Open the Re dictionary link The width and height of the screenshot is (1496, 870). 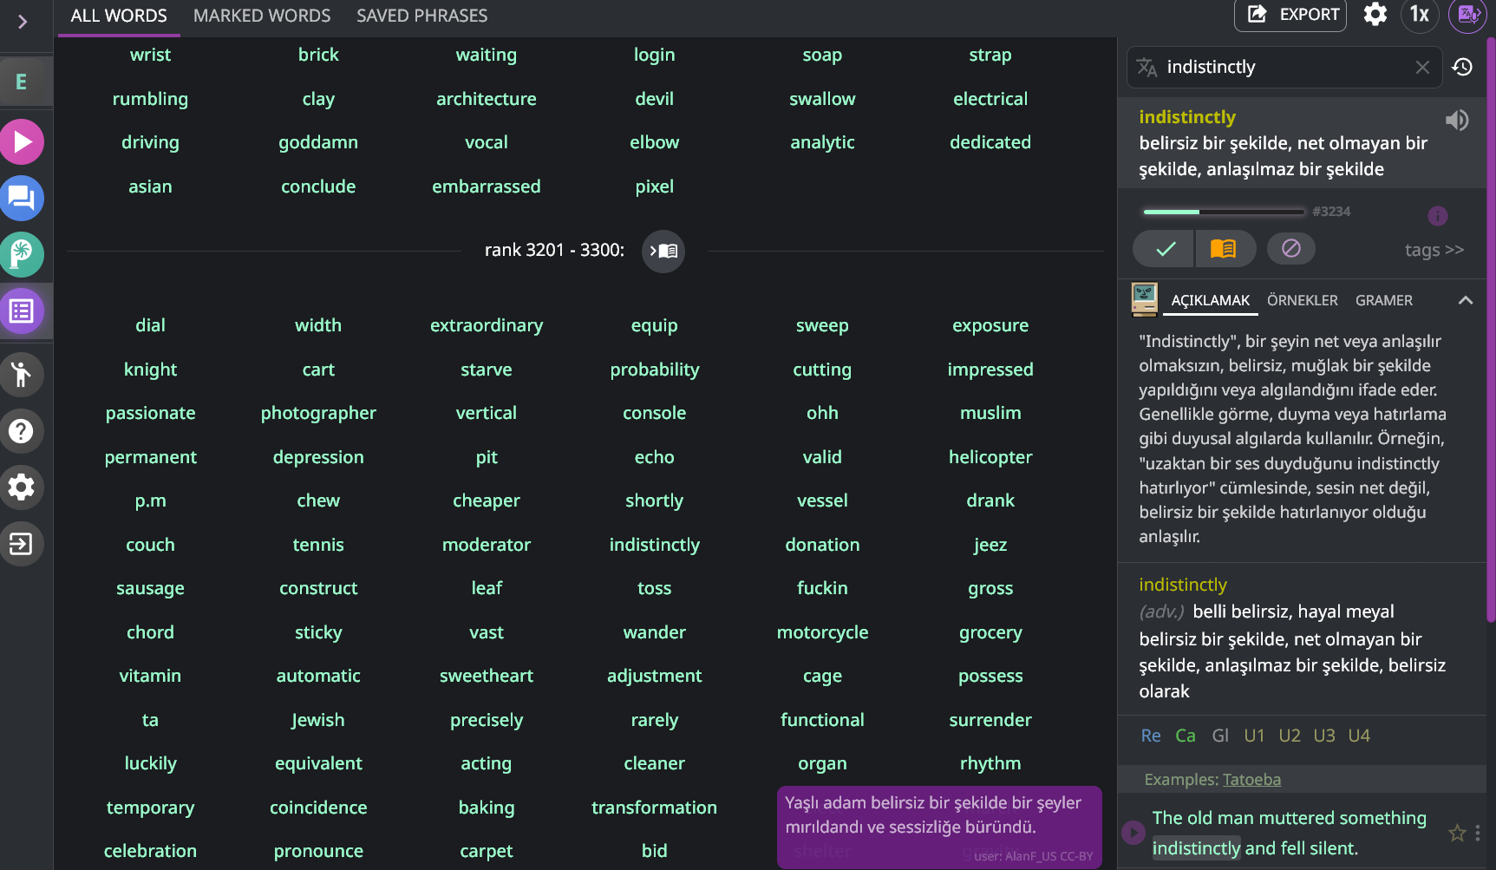(1151, 736)
